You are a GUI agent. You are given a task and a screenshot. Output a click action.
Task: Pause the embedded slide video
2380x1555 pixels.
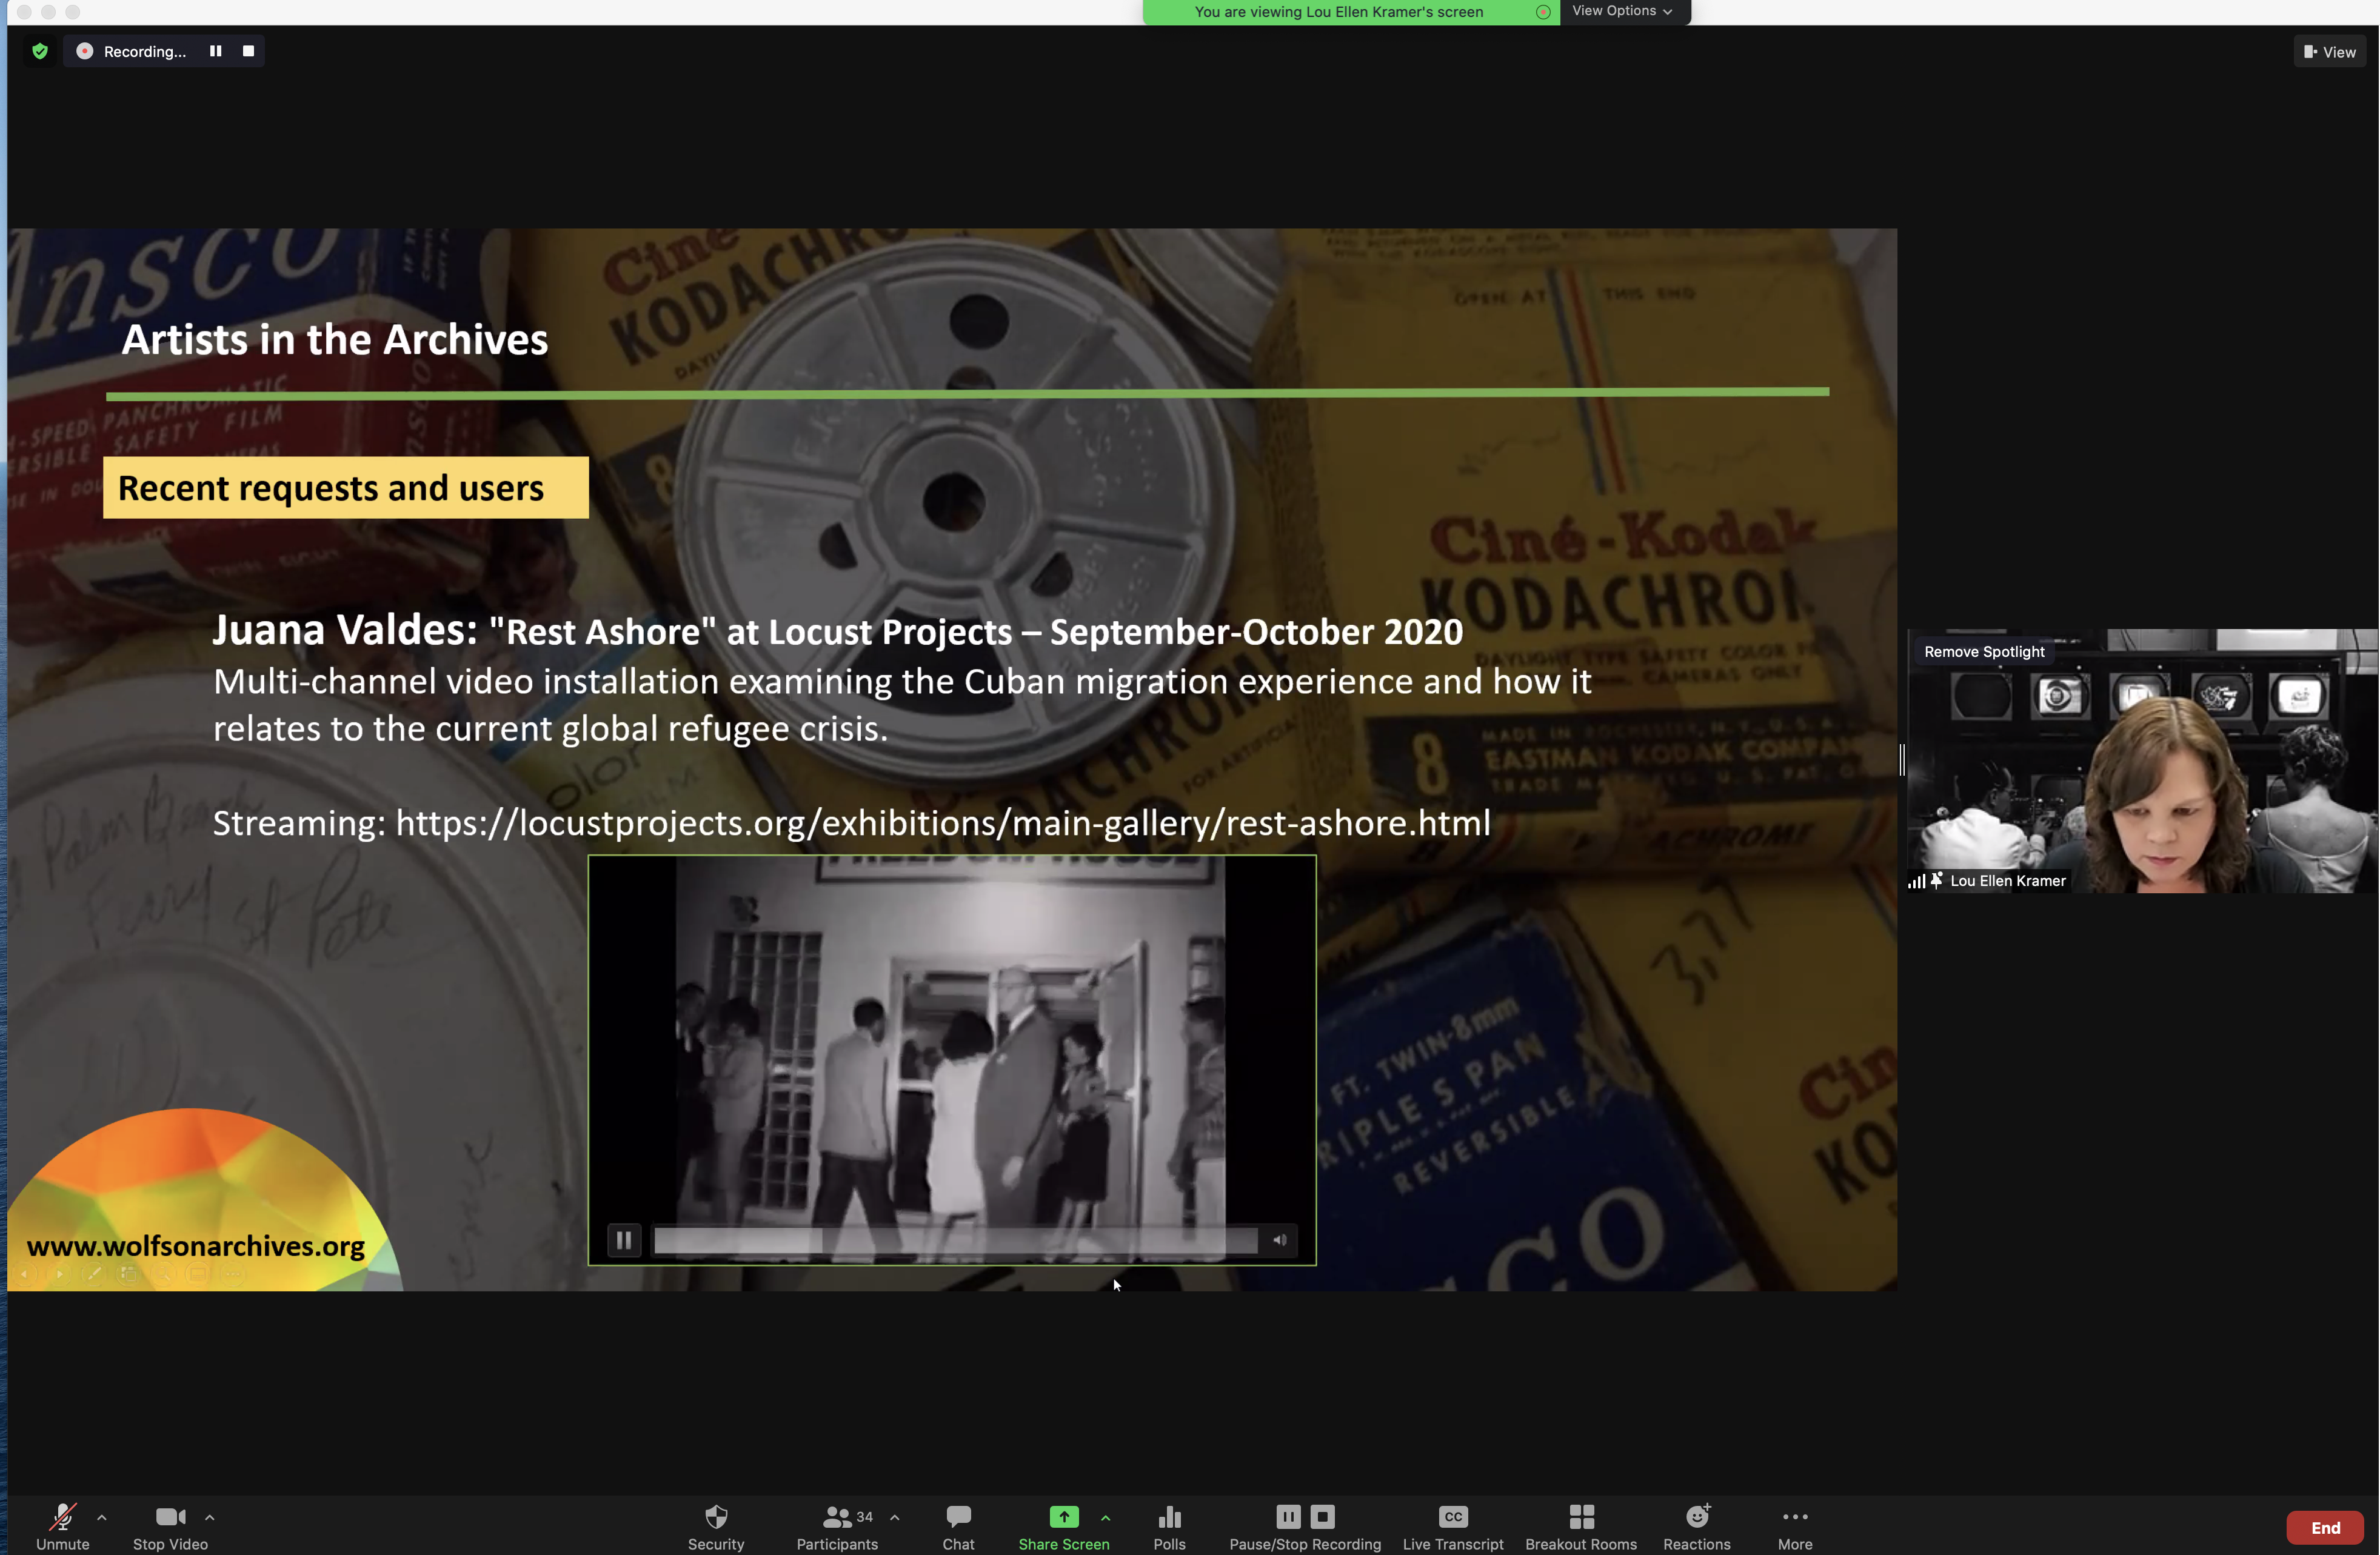click(x=624, y=1240)
